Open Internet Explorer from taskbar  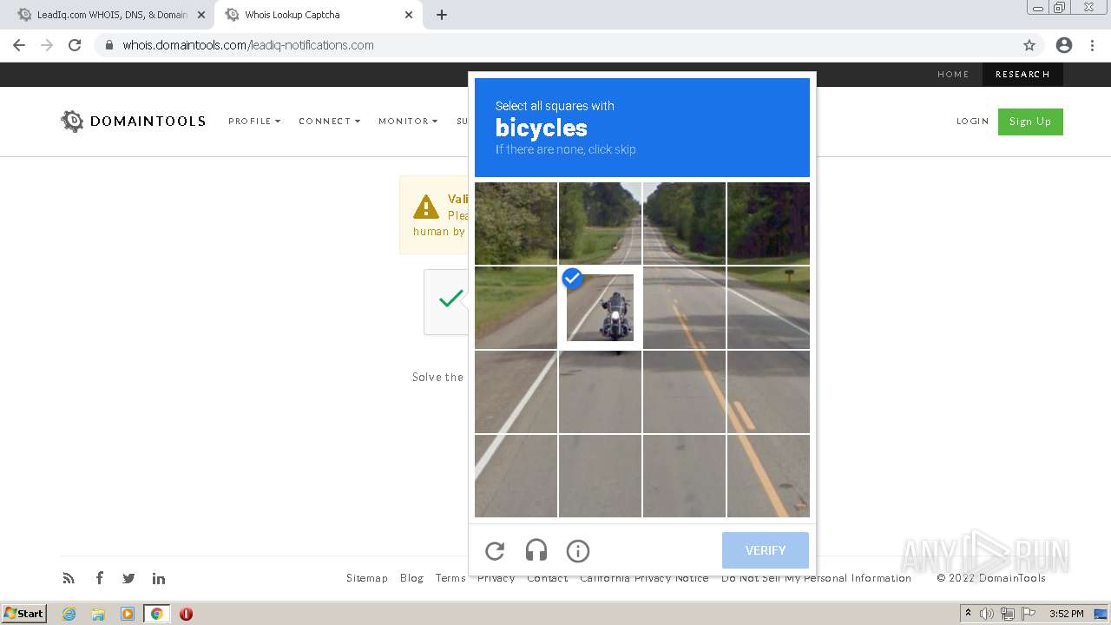[69, 614]
